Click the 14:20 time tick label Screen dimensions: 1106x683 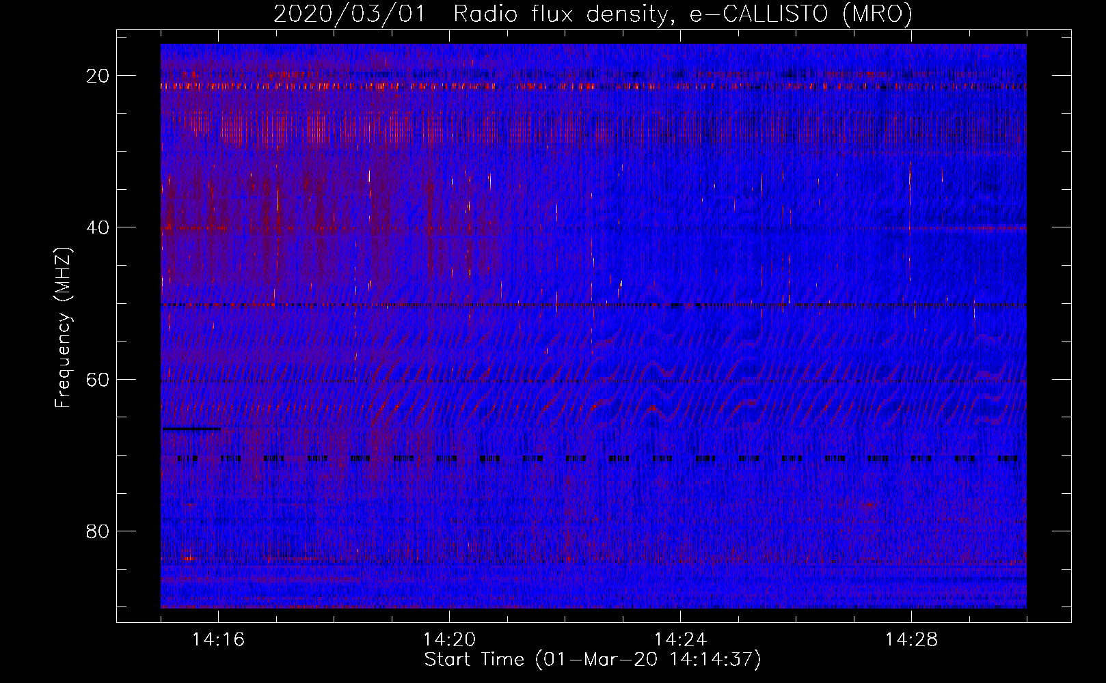click(449, 639)
